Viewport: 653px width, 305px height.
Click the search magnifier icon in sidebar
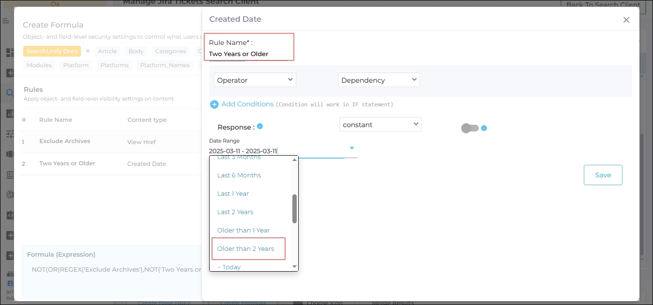[9, 93]
